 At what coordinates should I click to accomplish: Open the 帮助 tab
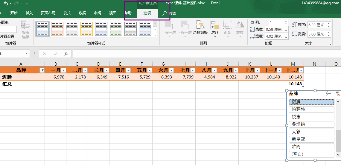[x=128, y=13]
